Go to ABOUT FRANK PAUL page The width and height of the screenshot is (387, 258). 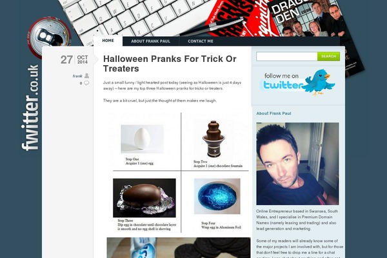point(150,41)
